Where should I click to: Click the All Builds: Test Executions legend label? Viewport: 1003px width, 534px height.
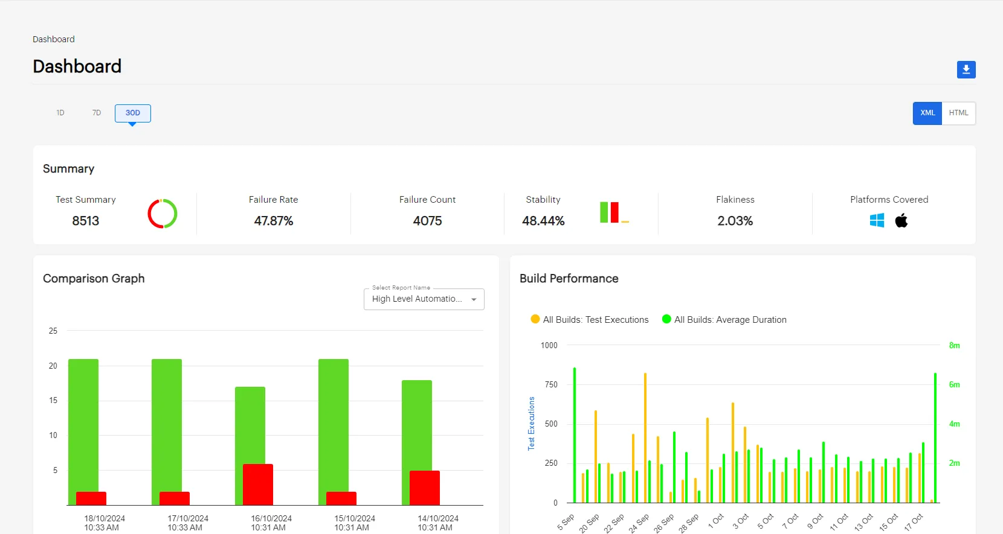coord(595,320)
